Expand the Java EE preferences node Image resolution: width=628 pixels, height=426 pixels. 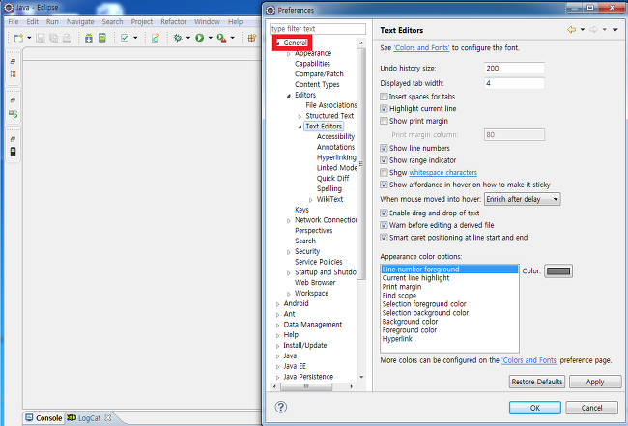(277, 367)
